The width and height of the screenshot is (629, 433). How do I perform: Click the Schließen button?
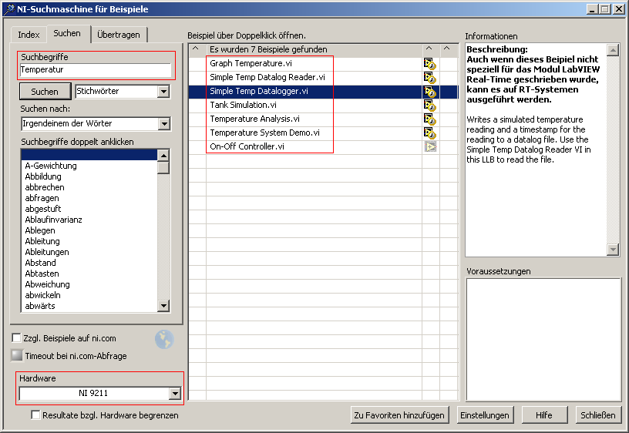pos(598,415)
